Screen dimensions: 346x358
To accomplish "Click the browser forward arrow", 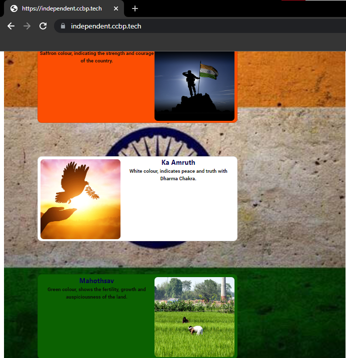I will tap(27, 26).
